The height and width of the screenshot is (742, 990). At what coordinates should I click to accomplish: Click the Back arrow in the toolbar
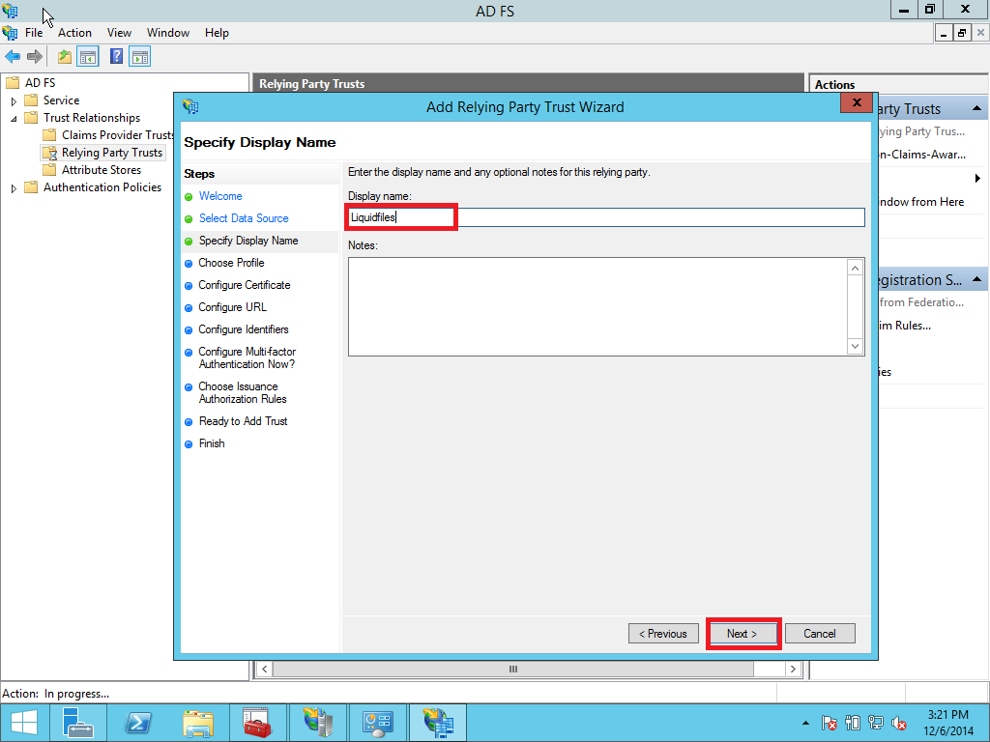coord(12,57)
